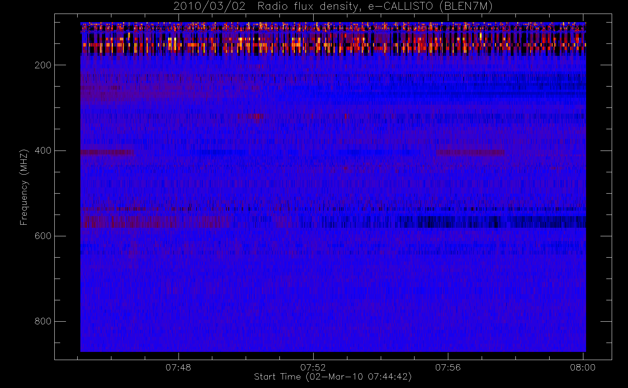Click the 07:48 time tick label
Image resolution: width=628 pixels, height=388 pixels.
pyautogui.click(x=179, y=367)
